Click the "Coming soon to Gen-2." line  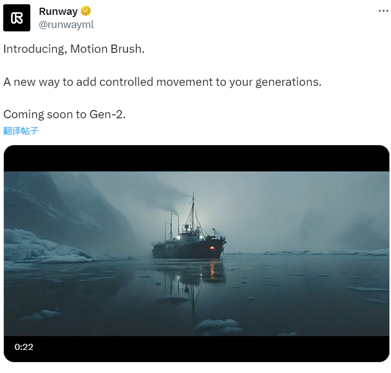64,114
